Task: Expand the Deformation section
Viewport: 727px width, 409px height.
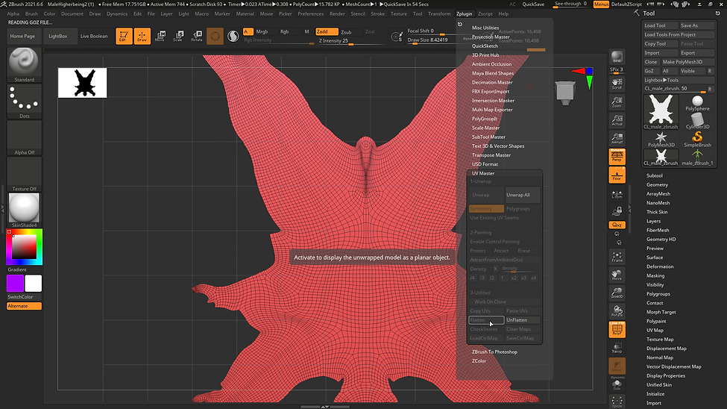Action: coord(660,266)
